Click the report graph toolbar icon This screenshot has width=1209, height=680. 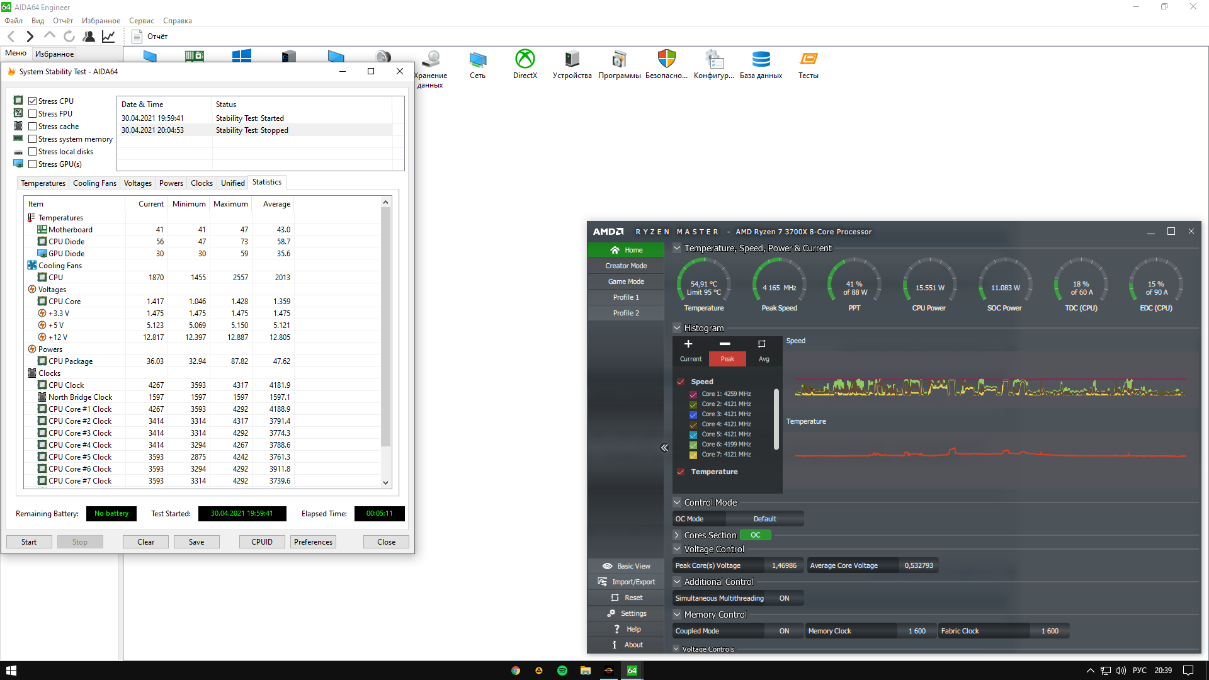click(108, 37)
